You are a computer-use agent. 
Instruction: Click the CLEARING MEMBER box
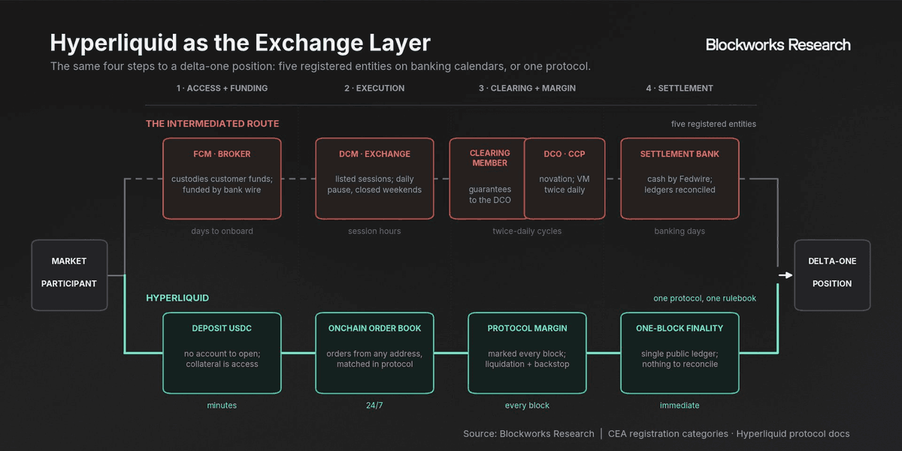tap(487, 178)
